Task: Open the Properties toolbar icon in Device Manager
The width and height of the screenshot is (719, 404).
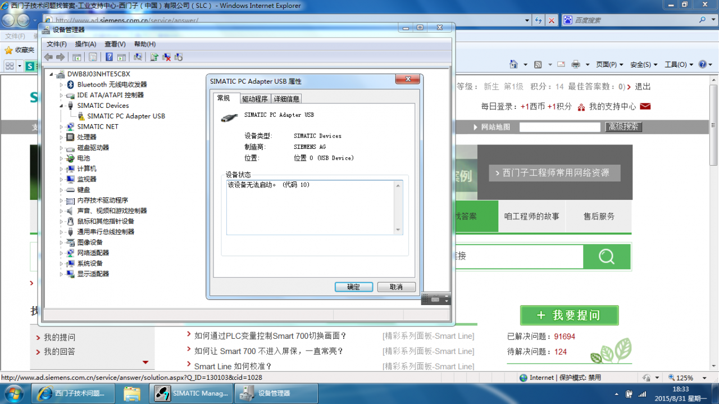Action: (93, 57)
